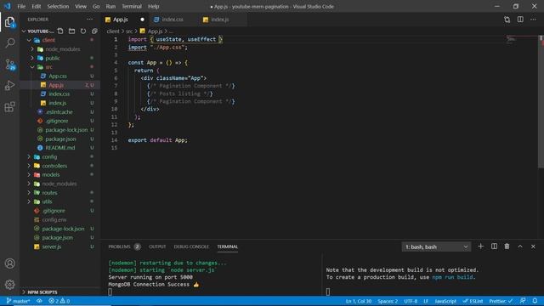This screenshot has width=544, height=306.
Task: Open the Explorer view in activity bar
Action: (9, 22)
